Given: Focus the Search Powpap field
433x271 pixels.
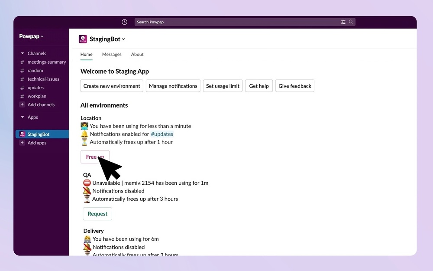Looking at the screenshot, I should point(245,22).
